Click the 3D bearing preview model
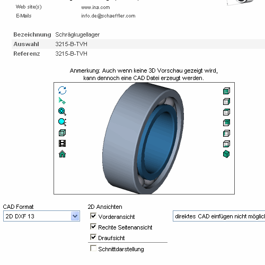This screenshot has width=265, height=265. click(143, 138)
